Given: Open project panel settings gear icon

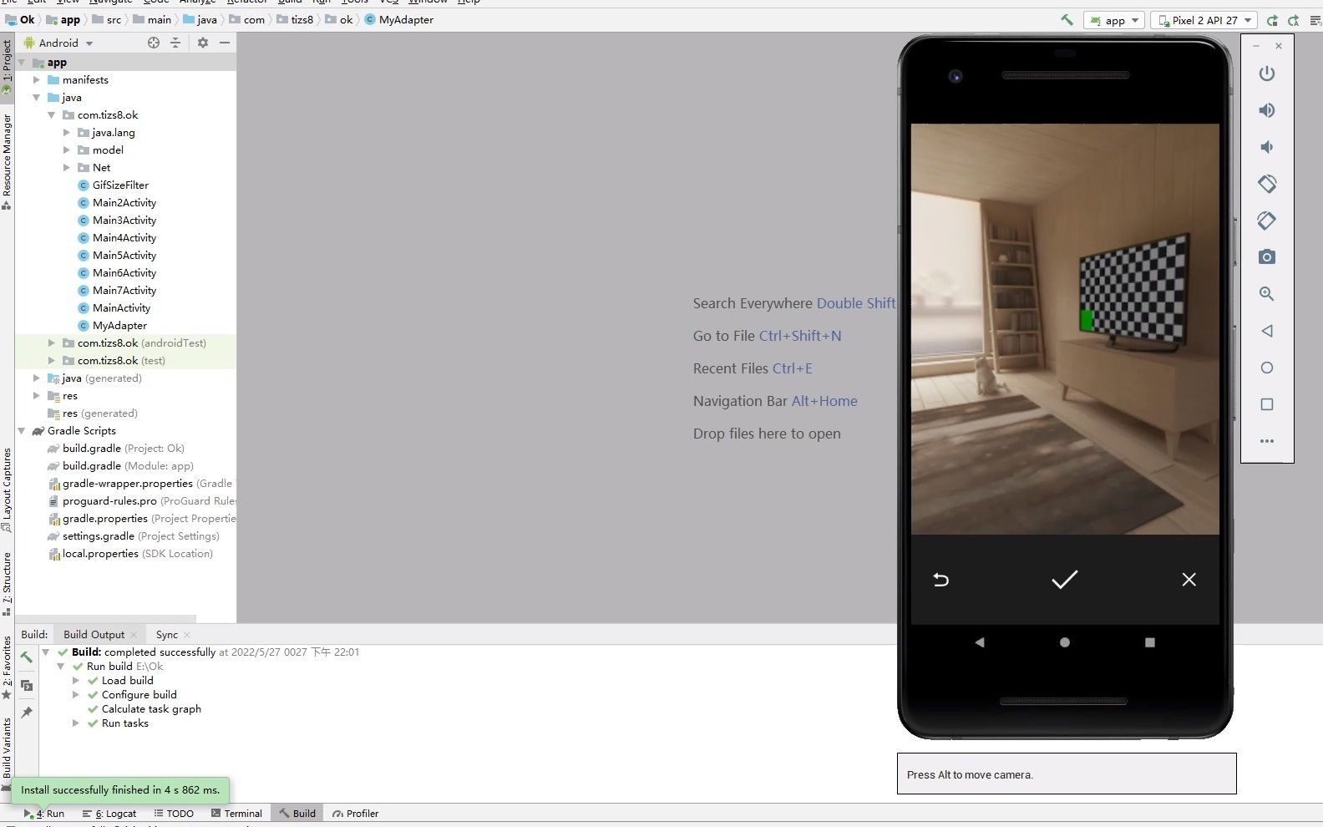Looking at the screenshot, I should 203,43.
